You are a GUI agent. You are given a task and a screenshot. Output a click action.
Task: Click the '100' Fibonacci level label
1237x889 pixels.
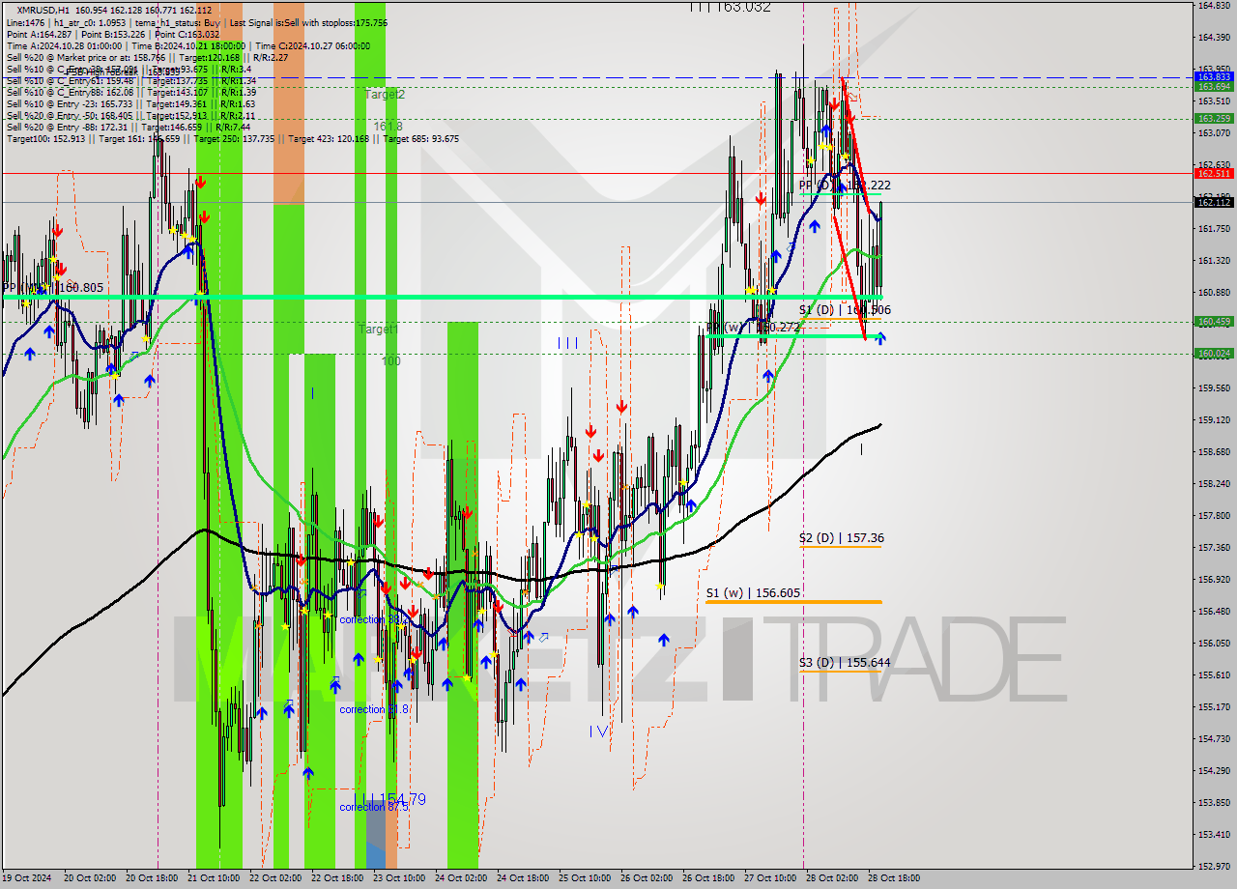tap(391, 361)
